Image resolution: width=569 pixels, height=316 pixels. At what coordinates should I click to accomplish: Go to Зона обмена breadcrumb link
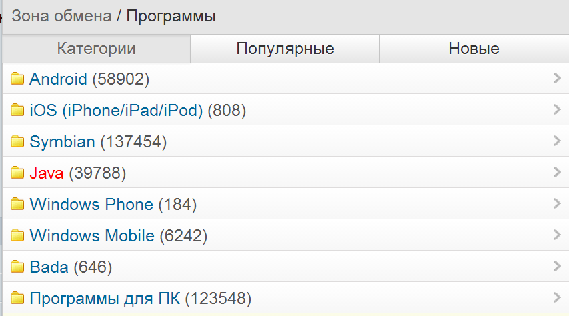tap(61, 16)
